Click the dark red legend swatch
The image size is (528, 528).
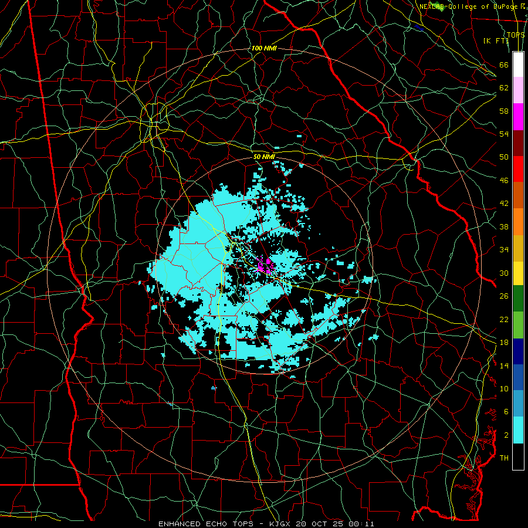(518, 143)
